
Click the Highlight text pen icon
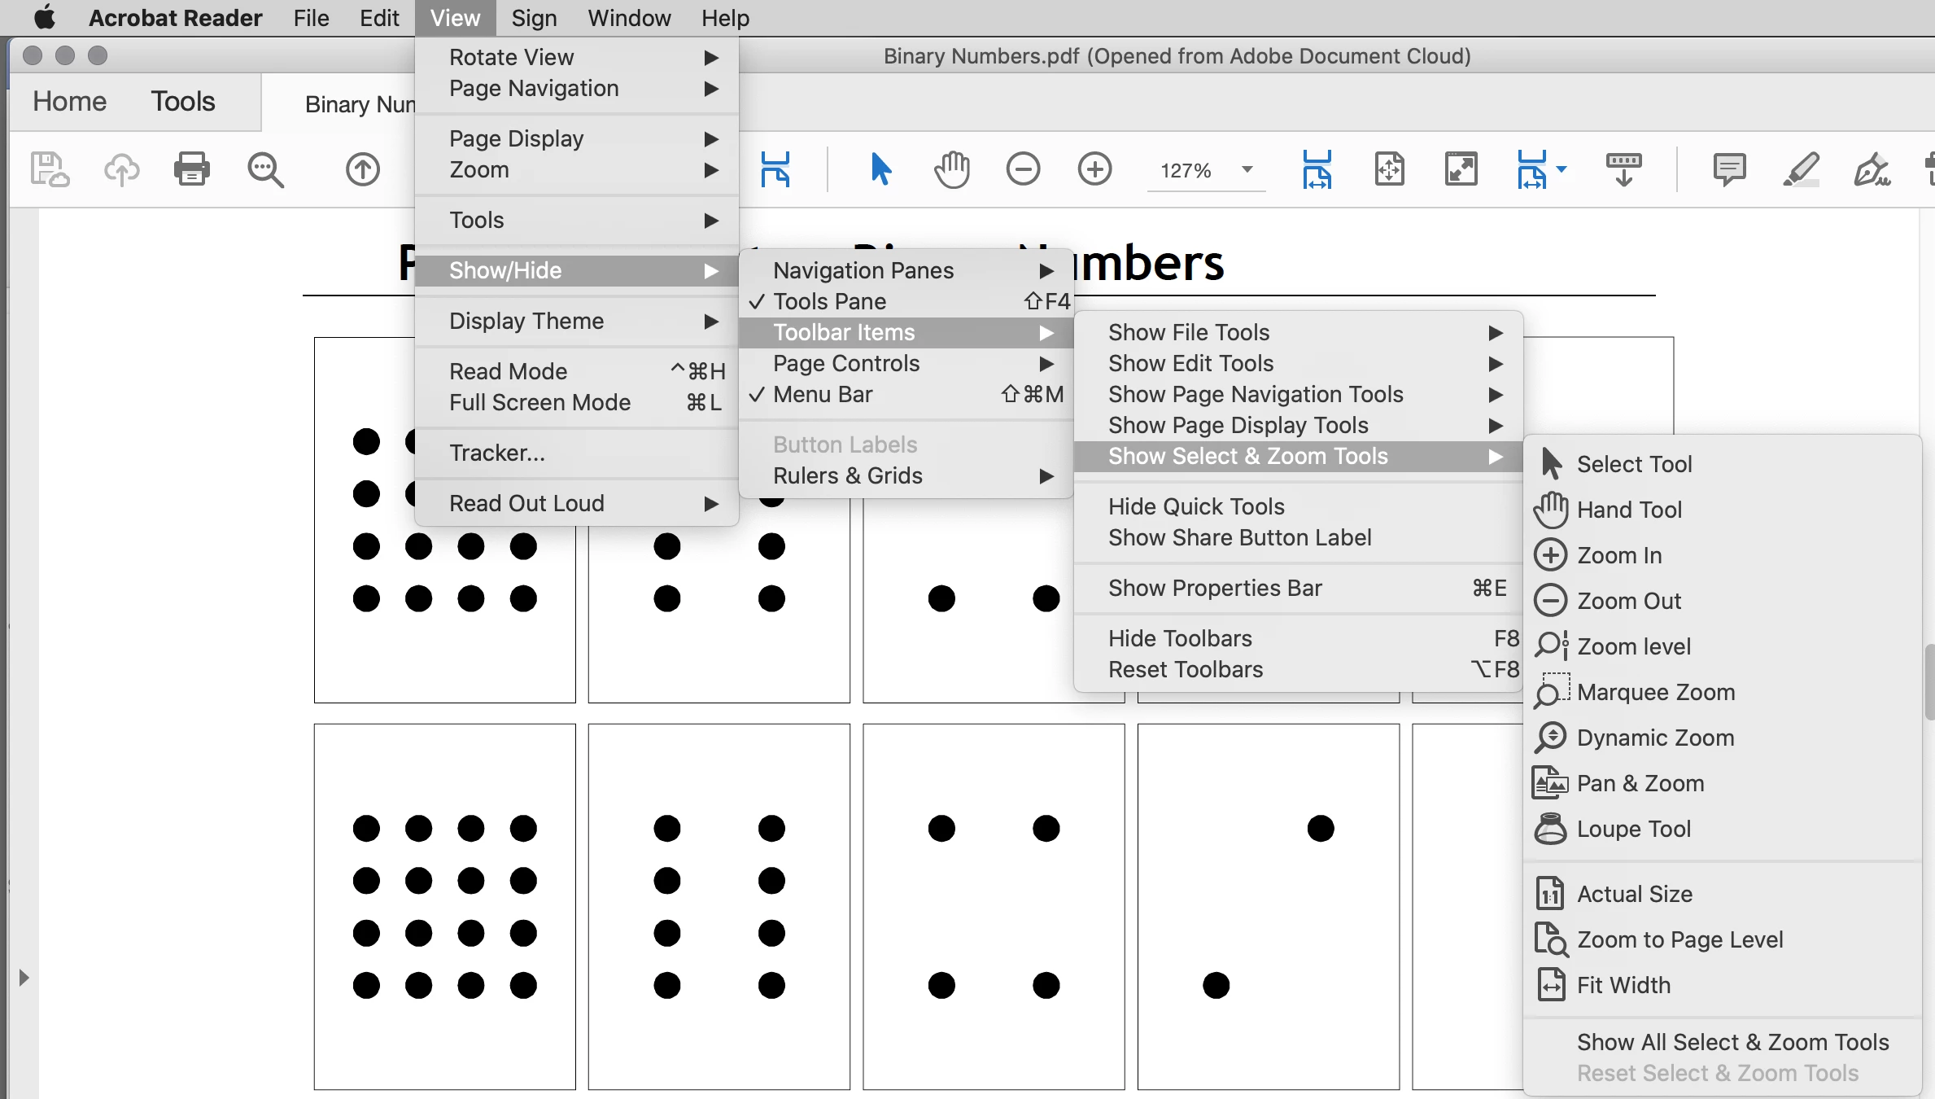[x=1801, y=169]
